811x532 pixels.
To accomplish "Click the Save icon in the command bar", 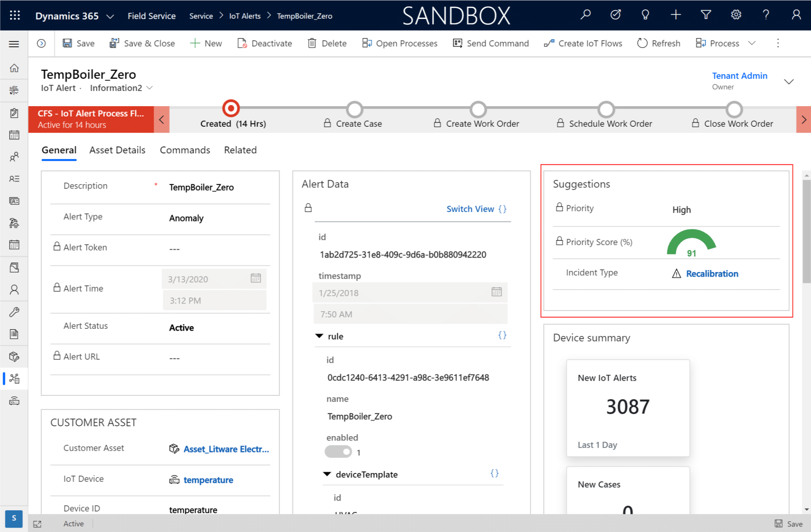I will pos(68,43).
